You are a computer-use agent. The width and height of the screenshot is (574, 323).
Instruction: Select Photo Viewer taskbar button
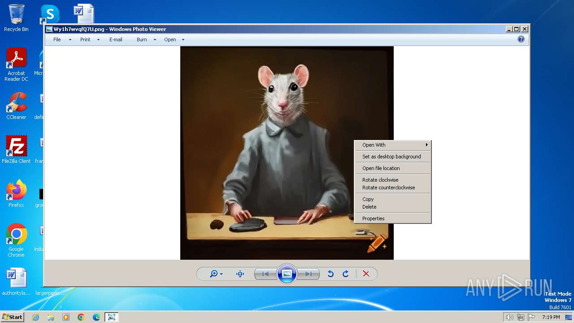112,317
